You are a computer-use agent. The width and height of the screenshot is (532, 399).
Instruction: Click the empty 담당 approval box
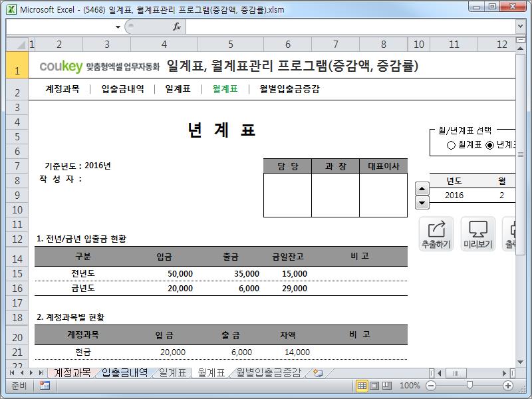click(287, 195)
